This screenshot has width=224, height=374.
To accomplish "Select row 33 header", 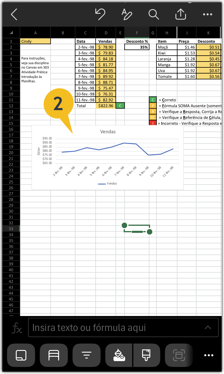I will 11,229.
